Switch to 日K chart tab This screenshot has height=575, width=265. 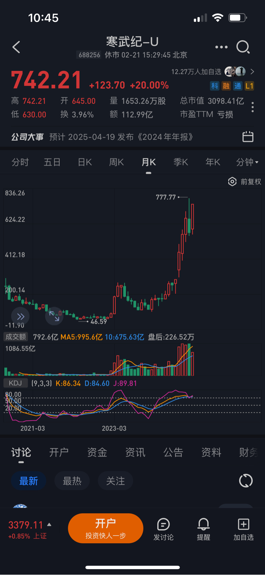pos(85,162)
